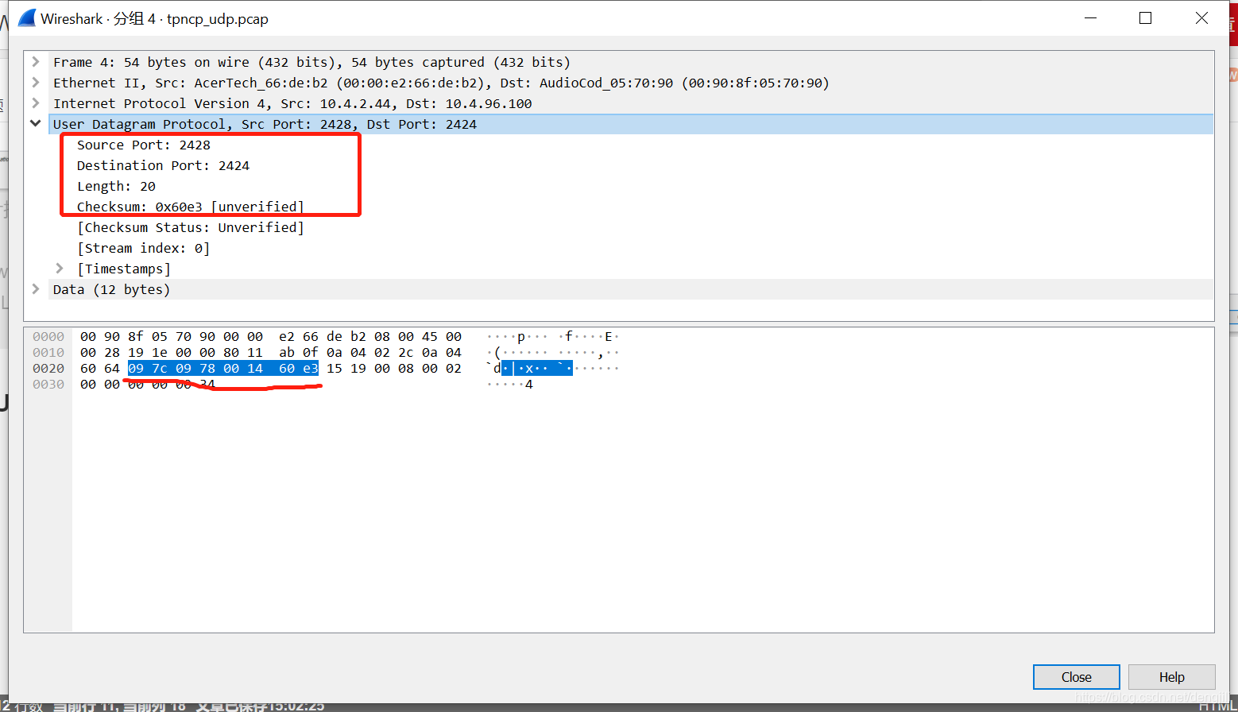Select the [Stream index: 0] line

(144, 248)
